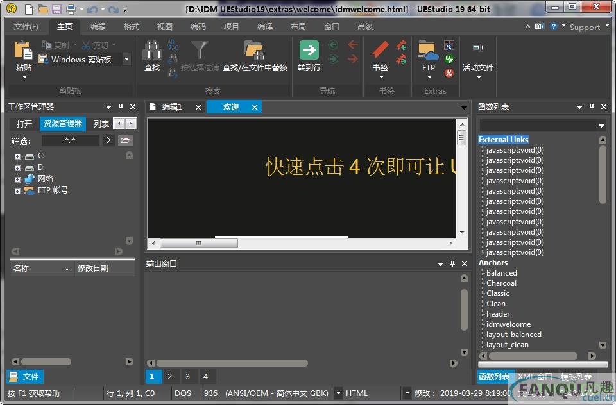Click the filter *.* input field
616x405 pixels.
(x=71, y=140)
